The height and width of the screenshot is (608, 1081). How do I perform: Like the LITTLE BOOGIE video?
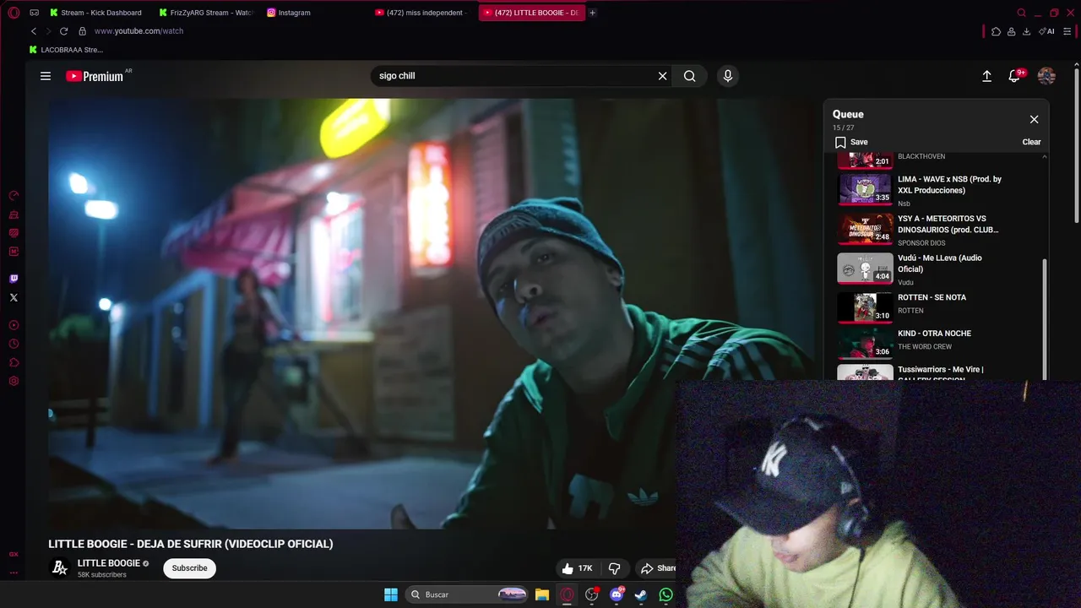[x=578, y=568]
